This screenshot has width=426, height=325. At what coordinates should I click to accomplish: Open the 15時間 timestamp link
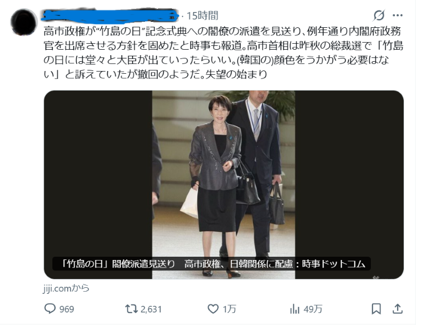pos(202,16)
